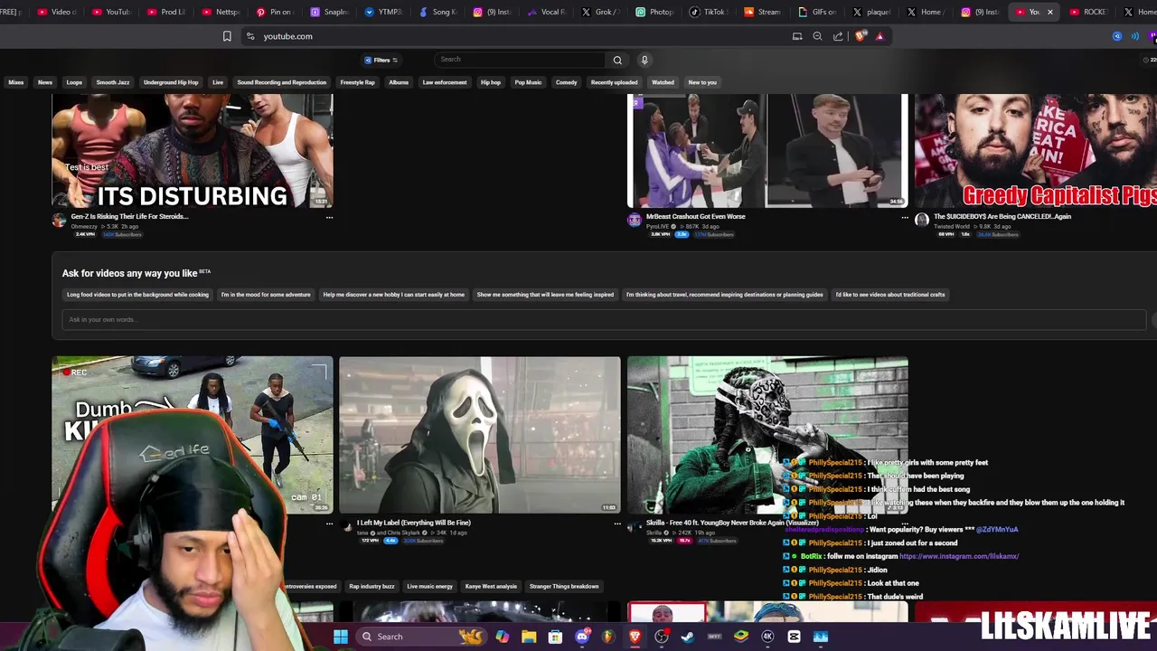This screenshot has width=1157, height=651.
Task: Click Twisted World channel avatar
Action: point(922,220)
